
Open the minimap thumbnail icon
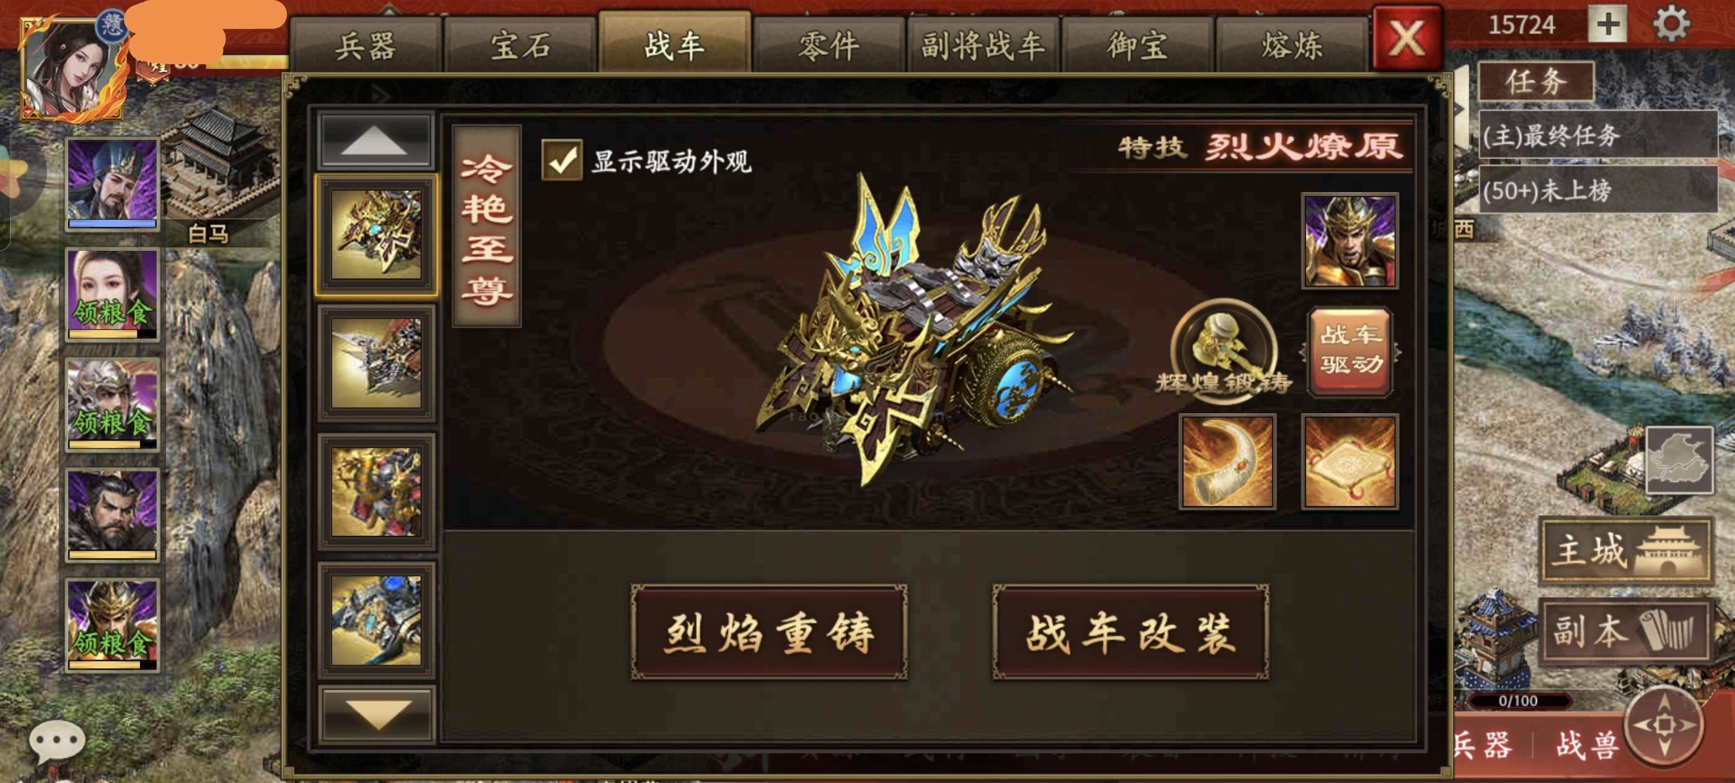[1679, 460]
